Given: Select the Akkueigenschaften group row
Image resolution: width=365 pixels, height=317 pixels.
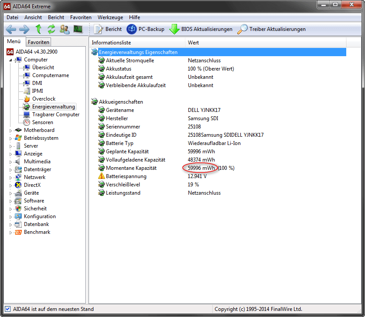Looking at the screenshot, I should click(x=218, y=102).
